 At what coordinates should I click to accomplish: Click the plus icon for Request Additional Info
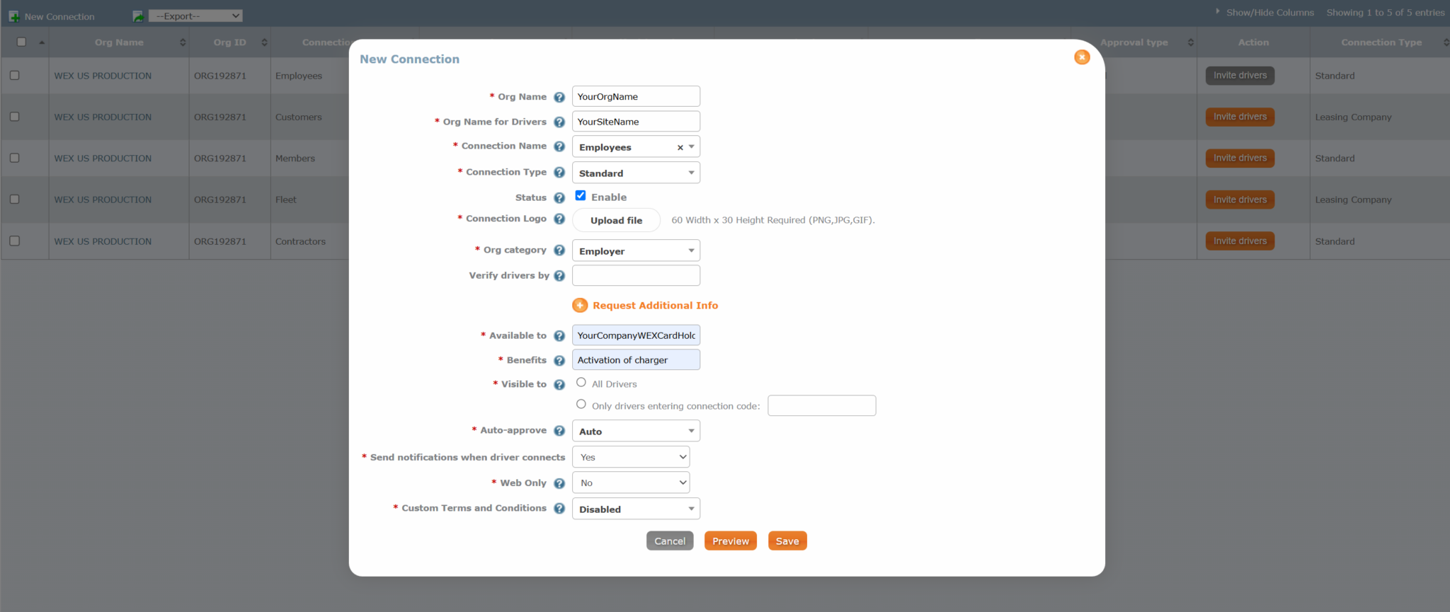(580, 306)
